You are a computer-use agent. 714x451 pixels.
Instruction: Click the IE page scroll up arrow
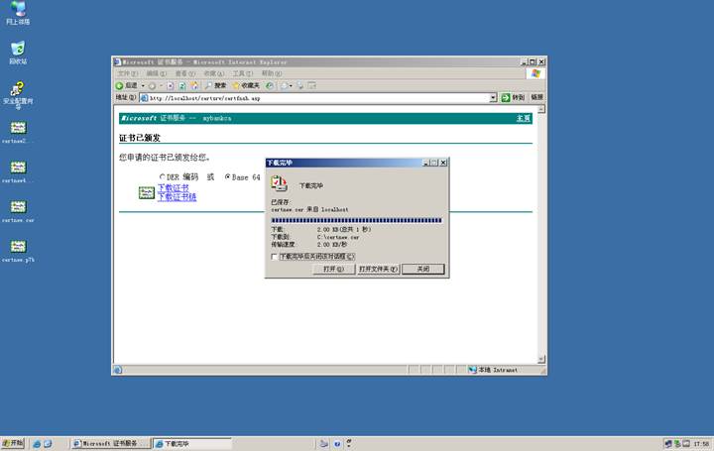coord(541,109)
